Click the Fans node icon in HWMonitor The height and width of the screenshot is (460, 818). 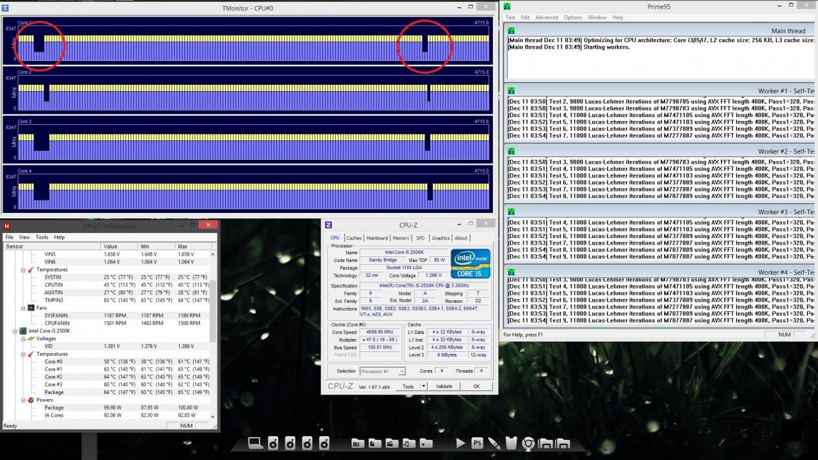pos(30,308)
